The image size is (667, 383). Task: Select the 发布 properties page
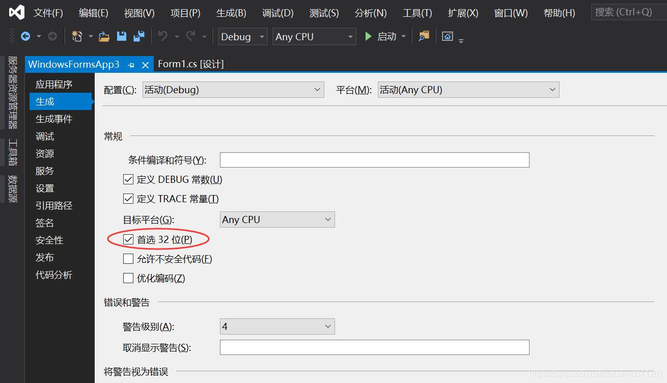coord(45,257)
